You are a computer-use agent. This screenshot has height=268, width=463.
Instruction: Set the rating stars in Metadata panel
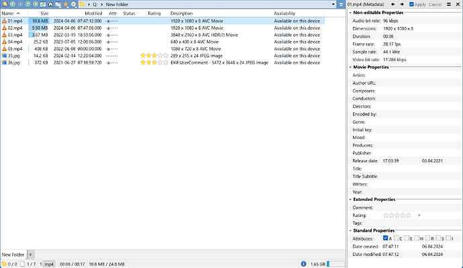[397, 216]
